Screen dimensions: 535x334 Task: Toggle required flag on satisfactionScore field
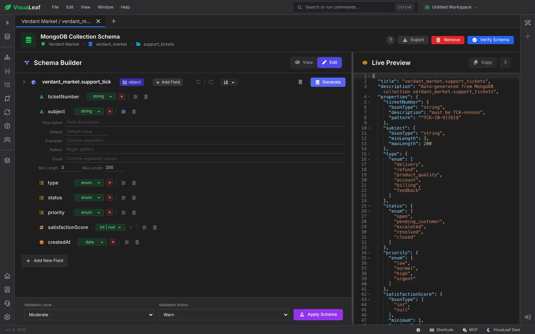131,227
